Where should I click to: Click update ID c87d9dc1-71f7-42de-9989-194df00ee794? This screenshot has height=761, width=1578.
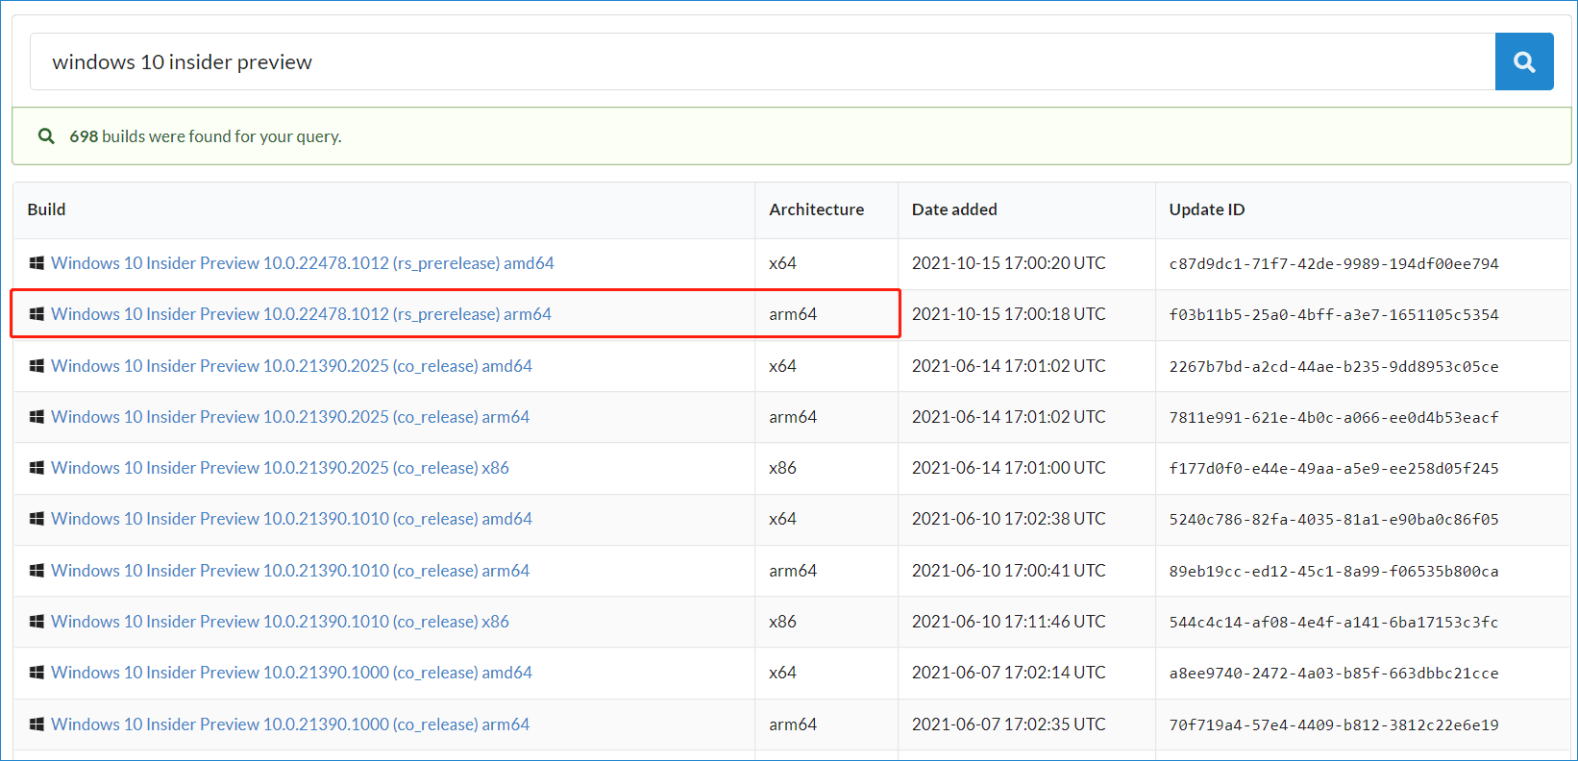(x=1334, y=263)
